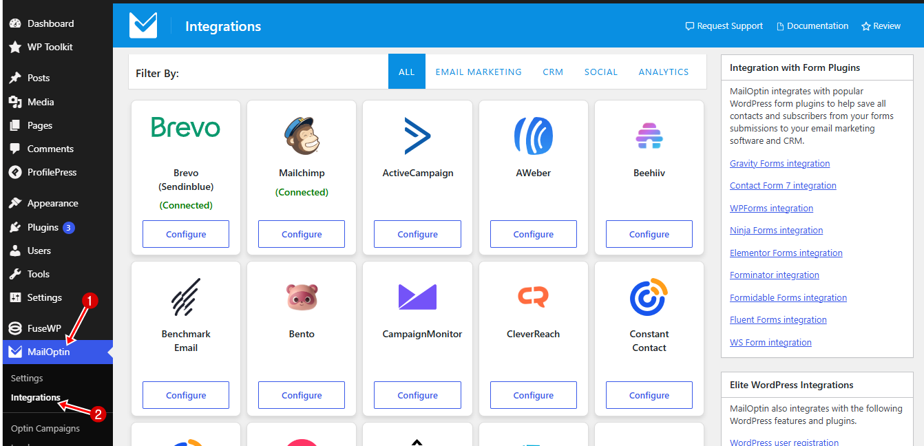This screenshot has height=446, width=924.
Task: Click Request Support in header
Action: (x=724, y=26)
